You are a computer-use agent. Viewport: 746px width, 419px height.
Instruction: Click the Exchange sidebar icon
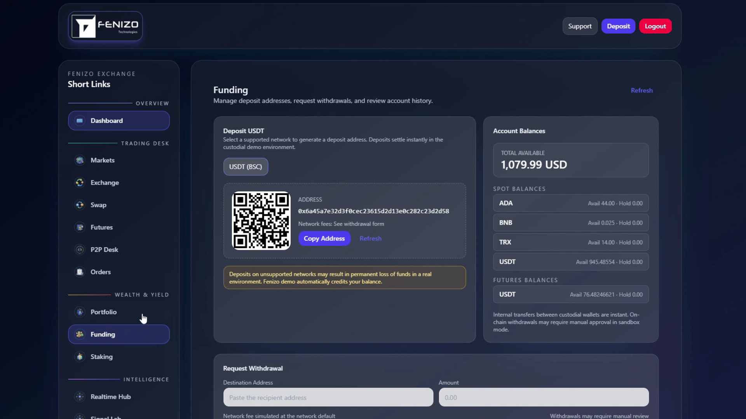click(80, 182)
